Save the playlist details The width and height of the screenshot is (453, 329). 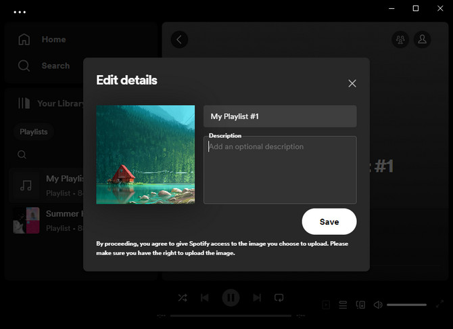coord(329,221)
